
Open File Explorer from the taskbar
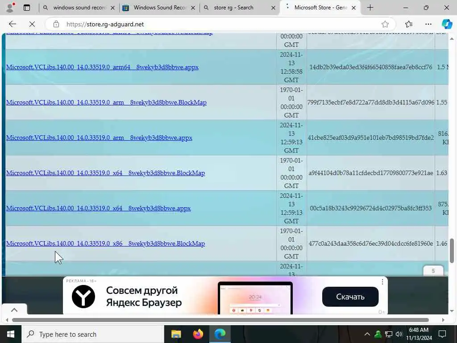click(x=176, y=334)
